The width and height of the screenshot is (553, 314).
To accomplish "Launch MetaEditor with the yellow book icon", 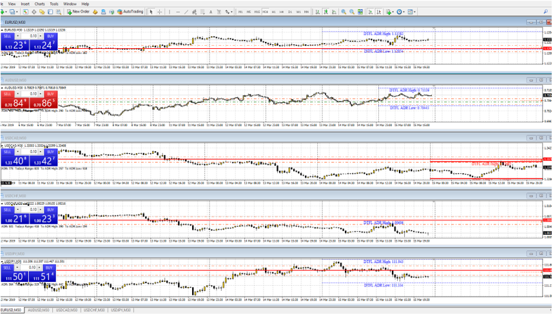I will (95, 12).
